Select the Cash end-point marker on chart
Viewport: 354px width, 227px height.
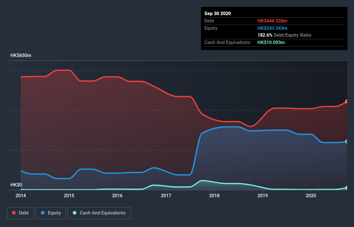tap(347, 188)
